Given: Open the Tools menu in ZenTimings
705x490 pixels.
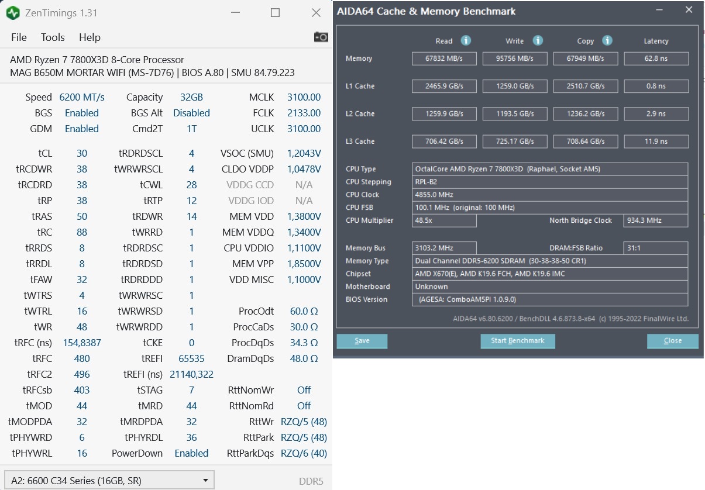Looking at the screenshot, I should pos(53,37).
